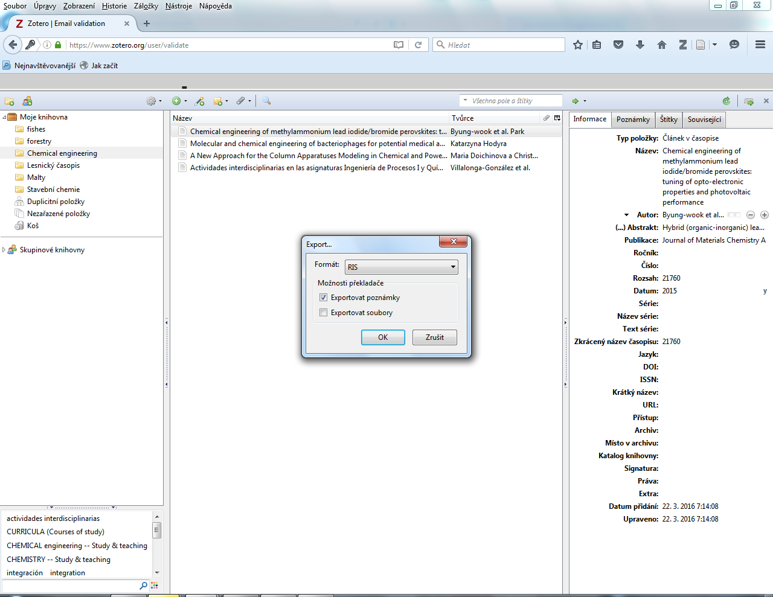Click the tag filter input field
The height and width of the screenshot is (597, 773).
[71, 586]
